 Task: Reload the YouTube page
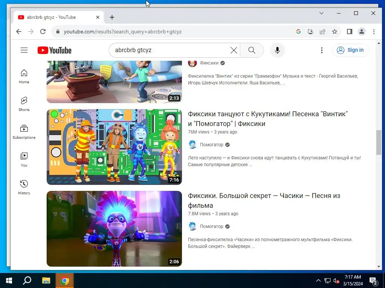point(43,31)
